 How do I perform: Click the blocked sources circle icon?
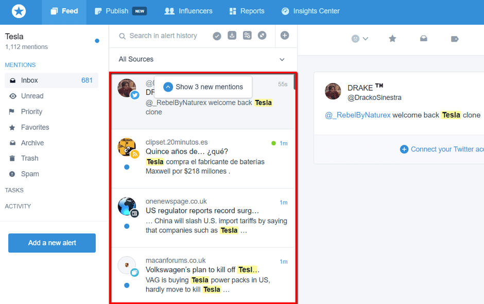(262, 36)
